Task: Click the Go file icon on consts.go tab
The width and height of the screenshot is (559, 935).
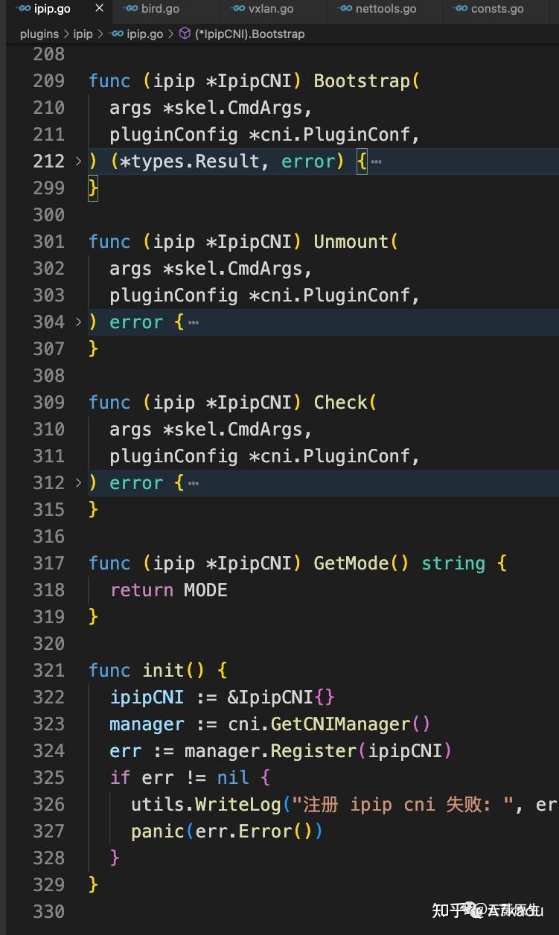Action: [x=460, y=9]
